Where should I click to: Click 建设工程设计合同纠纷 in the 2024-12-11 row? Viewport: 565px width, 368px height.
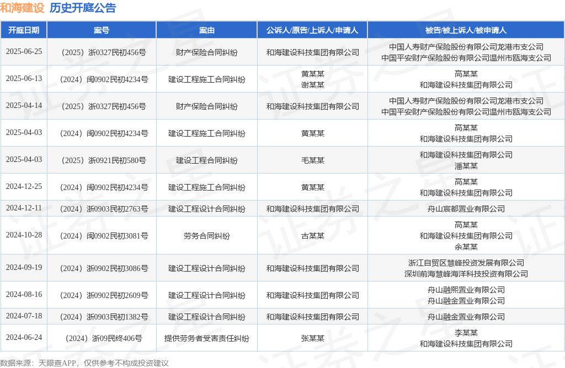[207, 209]
